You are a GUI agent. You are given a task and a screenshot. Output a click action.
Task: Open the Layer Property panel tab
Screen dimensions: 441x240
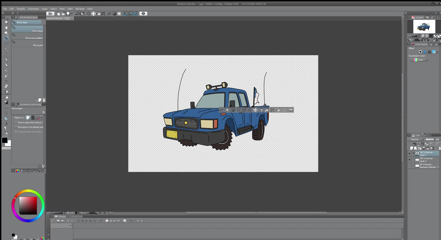420,44
